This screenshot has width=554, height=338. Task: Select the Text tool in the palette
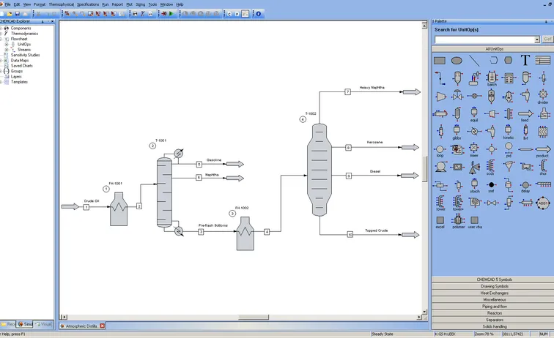(x=525, y=61)
